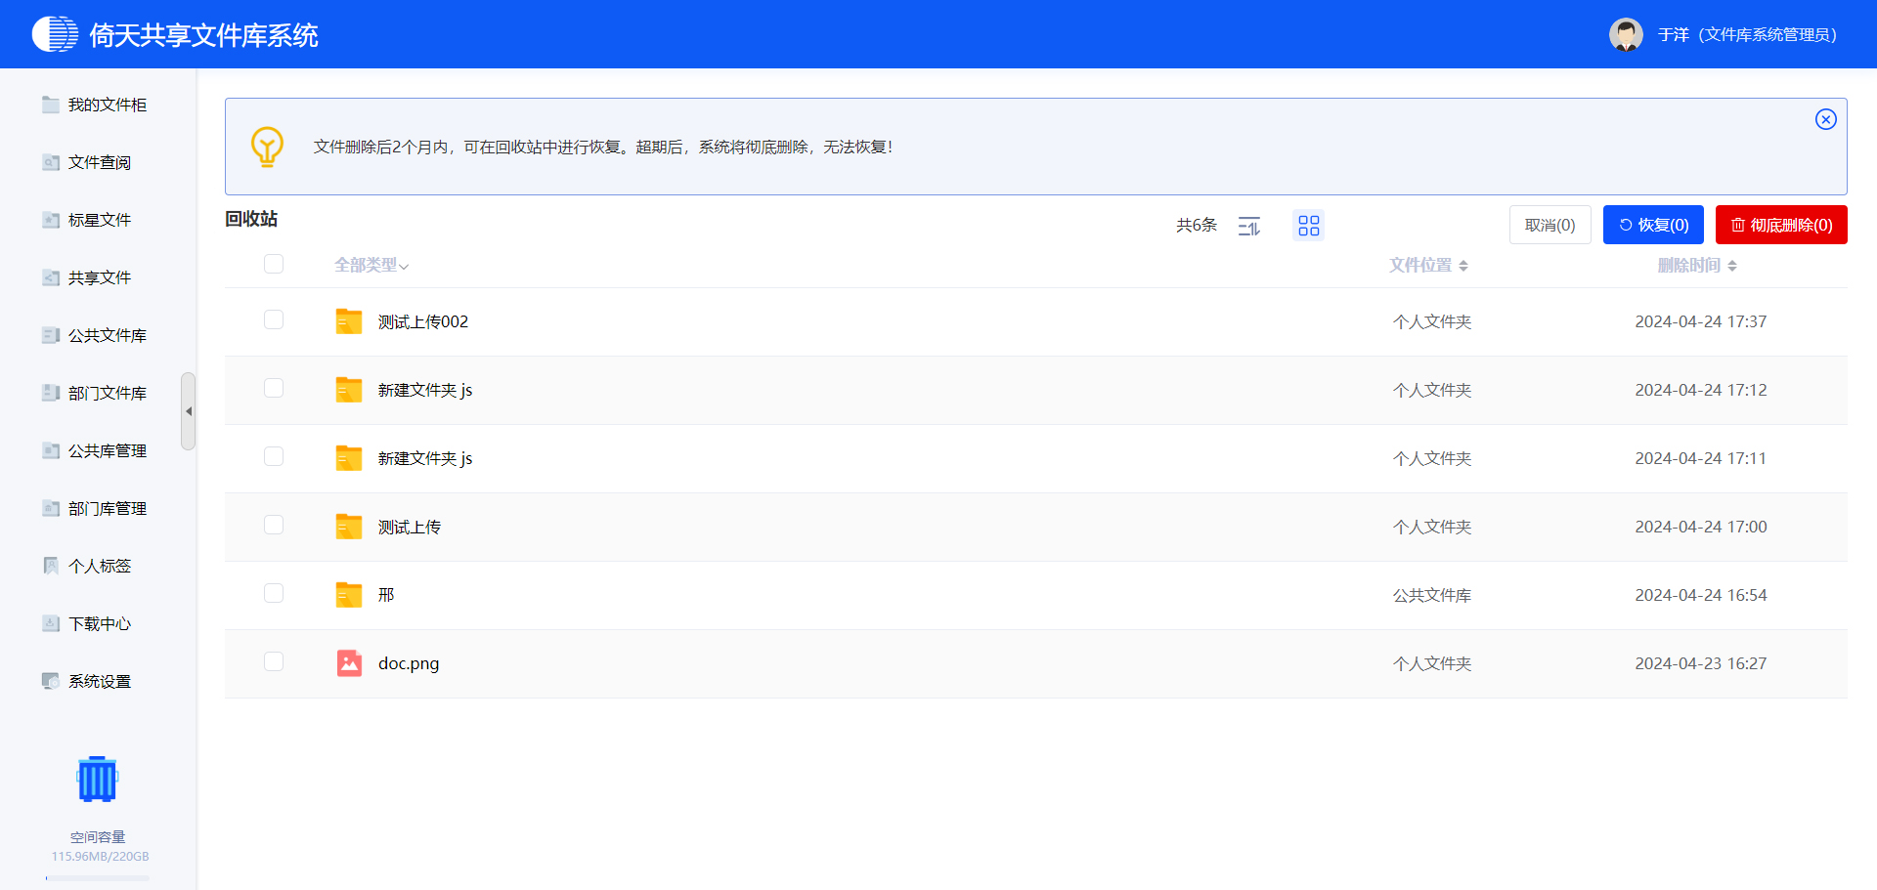Screen dimensions: 1877x890
Task: Click the 公共文件库 icon in sidebar
Action: coord(51,335)
